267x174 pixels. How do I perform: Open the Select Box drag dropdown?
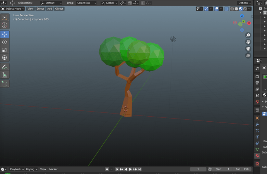86,3
